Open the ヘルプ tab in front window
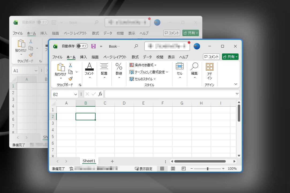290x193 pixels. (183, 57)
